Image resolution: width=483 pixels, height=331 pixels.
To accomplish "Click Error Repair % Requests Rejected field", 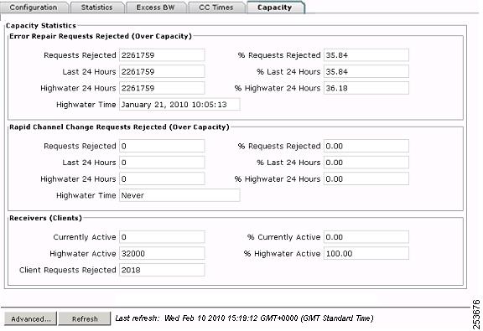I will (366, 55).
